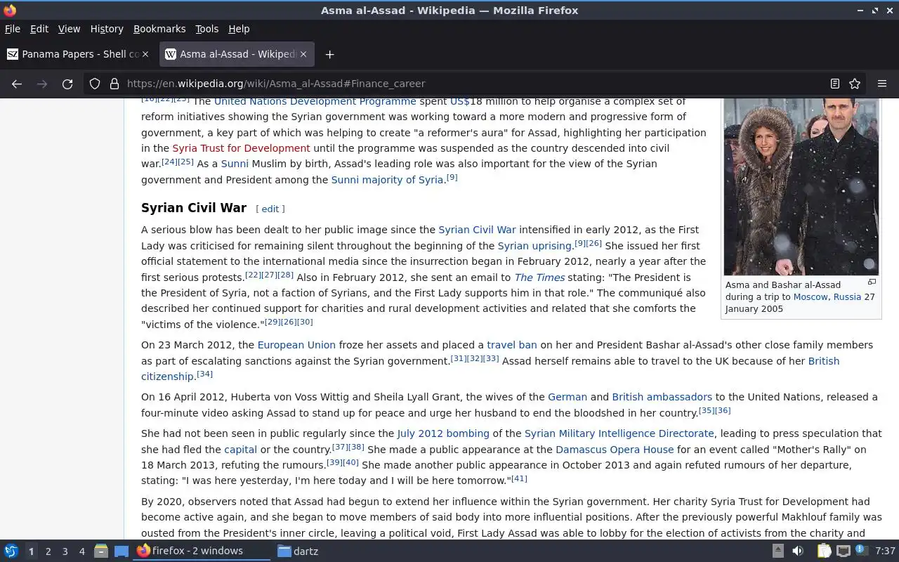This screenshot has height=562, width=899.
Task: Open the removable media tray icon
Action: pos(778,551)
